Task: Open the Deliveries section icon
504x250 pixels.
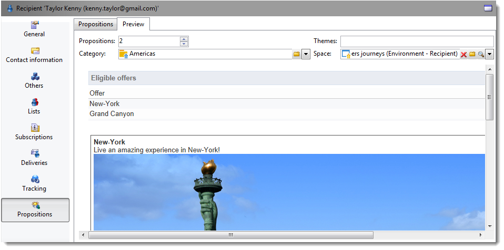Action: click(35, 153)
